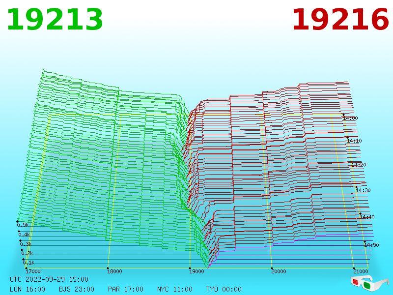This screenshot has width=393, height=295.
Task: Click the green bid price 19213
Action: coord(55,20)
